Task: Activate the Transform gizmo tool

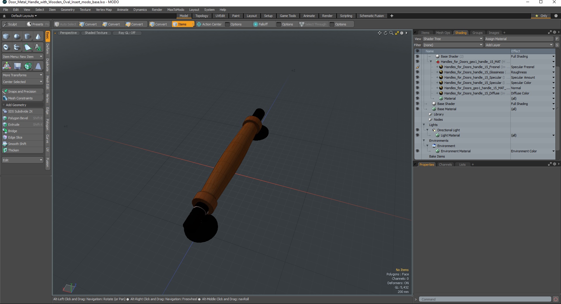Action: pos(6,66)
